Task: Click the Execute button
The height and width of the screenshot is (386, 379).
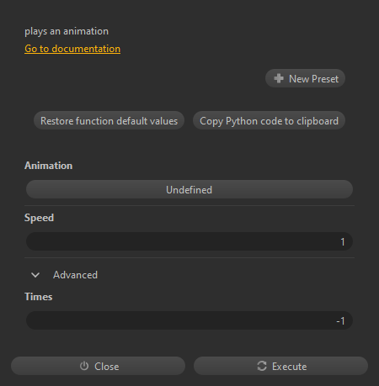Action: click(280, 366)
